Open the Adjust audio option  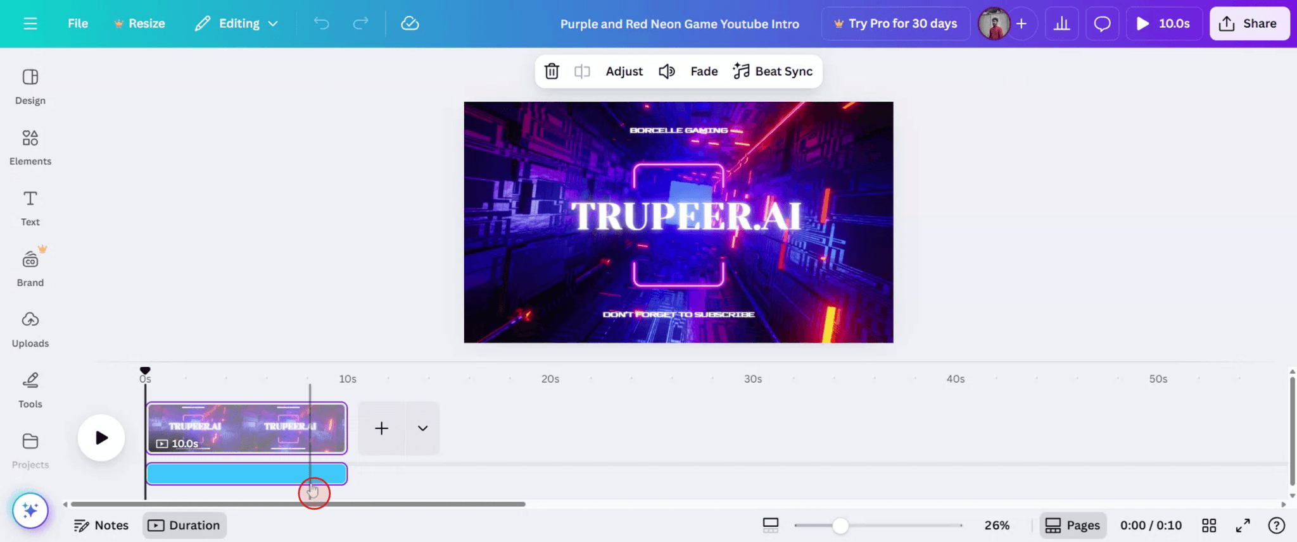pyautogui.click(x=624, y=71)
